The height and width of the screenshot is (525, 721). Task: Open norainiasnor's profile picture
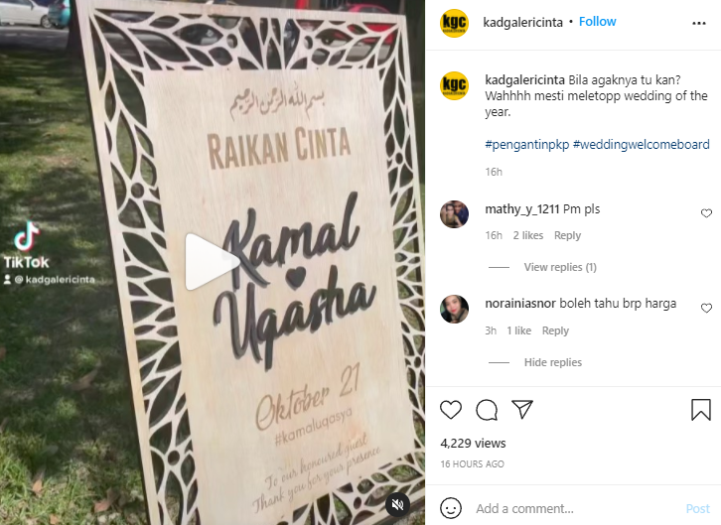click(x=454, y=309)
